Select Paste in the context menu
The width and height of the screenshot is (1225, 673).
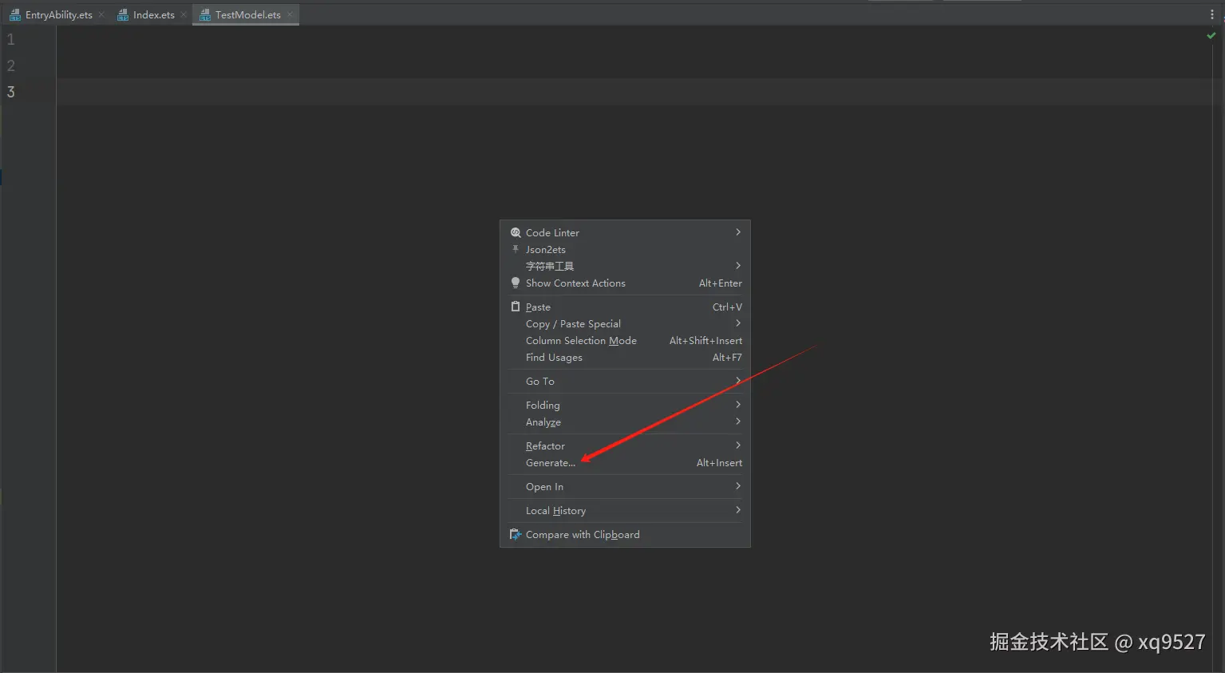[x=625, y=307]
